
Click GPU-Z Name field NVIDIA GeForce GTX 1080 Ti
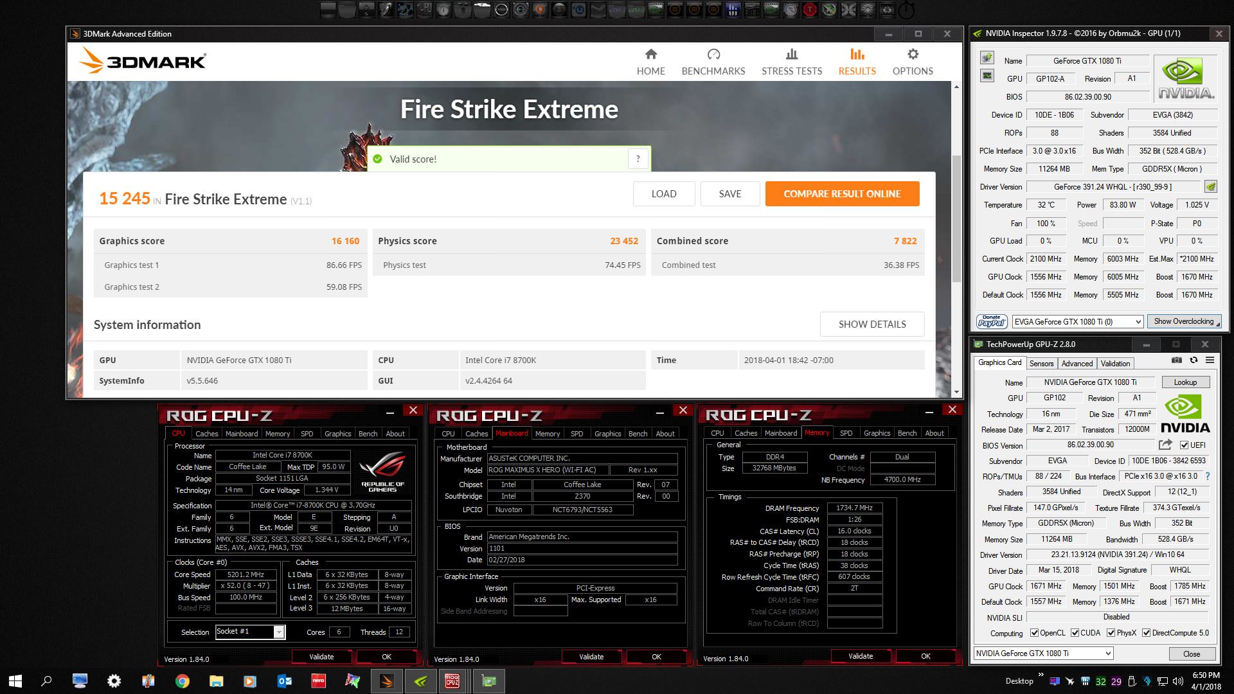[1090, 382]
